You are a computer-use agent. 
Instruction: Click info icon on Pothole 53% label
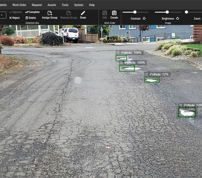180,105
